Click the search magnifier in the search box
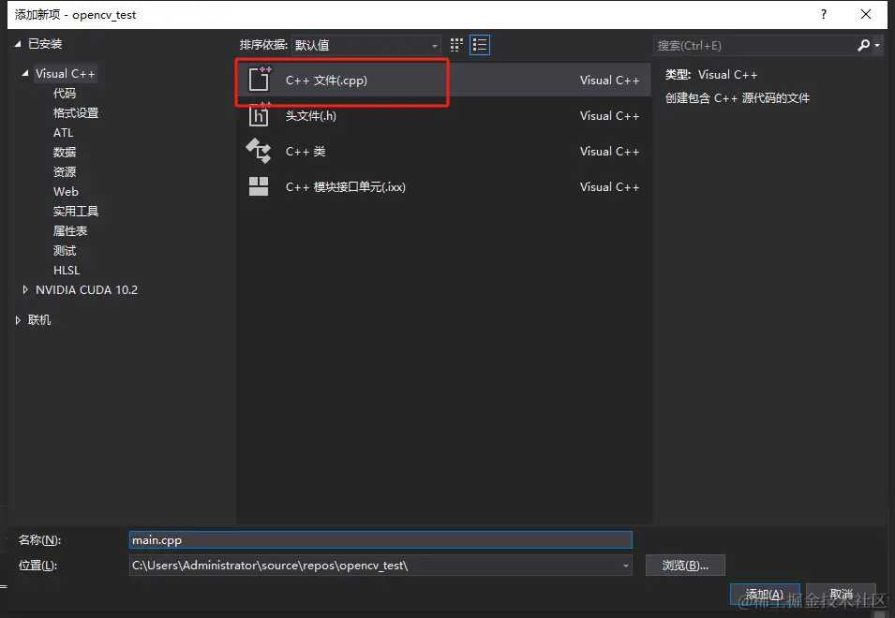 tap(863, 44)
